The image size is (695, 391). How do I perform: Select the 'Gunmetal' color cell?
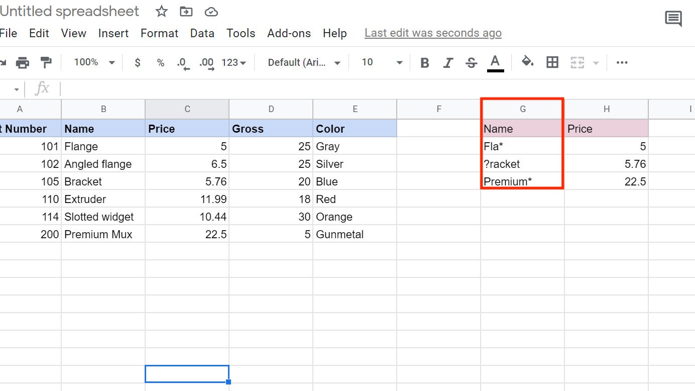point(355,234)
